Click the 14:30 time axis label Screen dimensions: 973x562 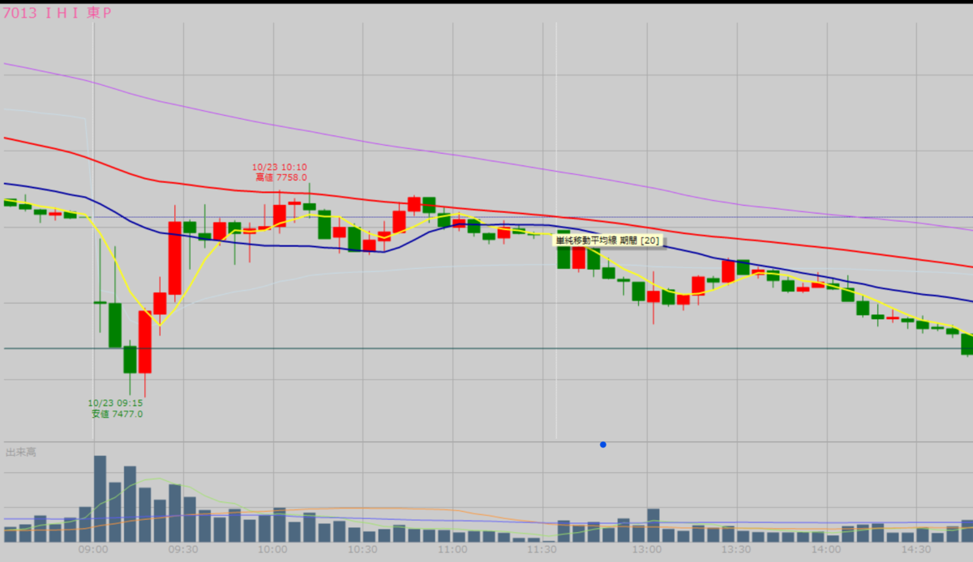tap(916, 550)
